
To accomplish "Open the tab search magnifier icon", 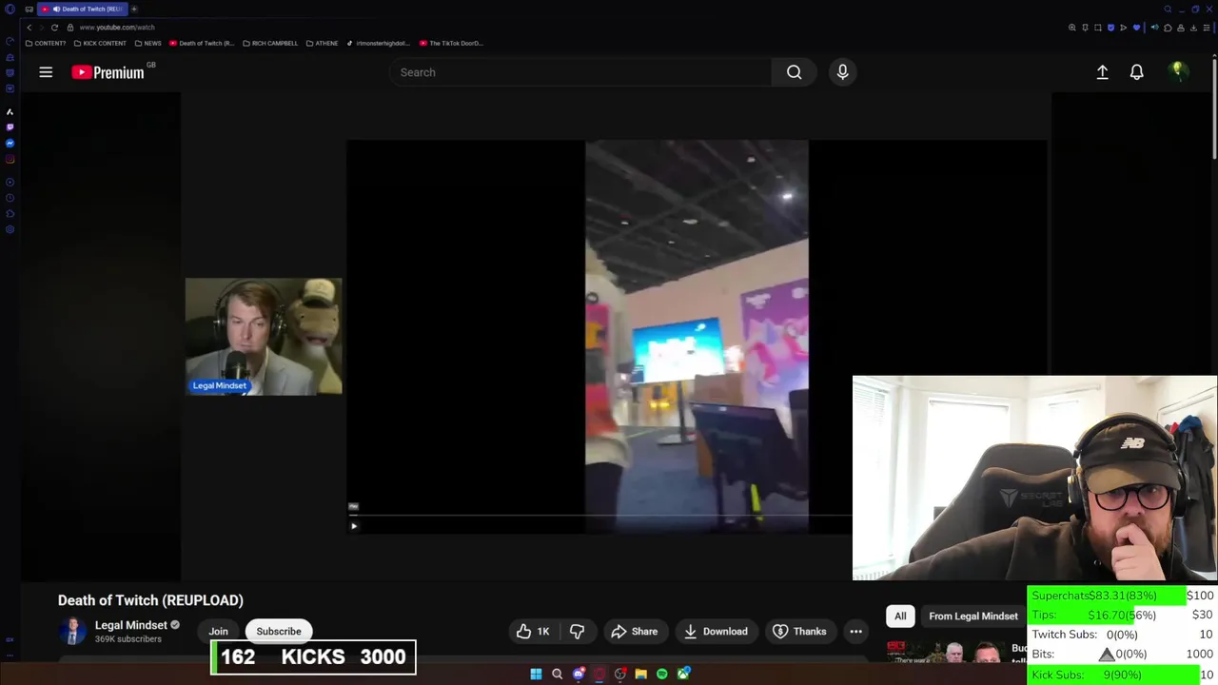I will tap(1168, 9).
